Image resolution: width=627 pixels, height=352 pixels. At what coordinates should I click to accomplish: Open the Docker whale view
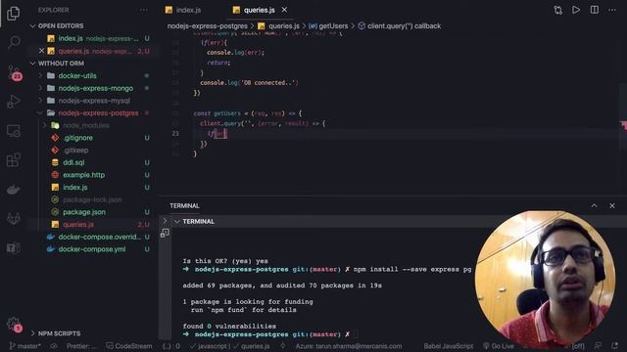(x=14, y=189)
